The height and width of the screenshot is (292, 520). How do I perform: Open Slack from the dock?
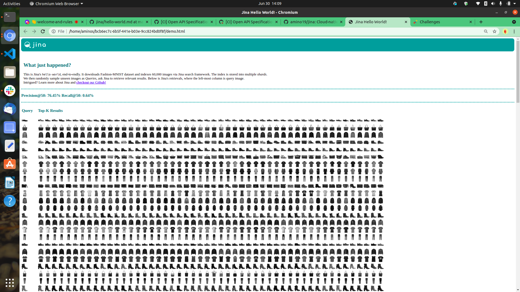10,91
